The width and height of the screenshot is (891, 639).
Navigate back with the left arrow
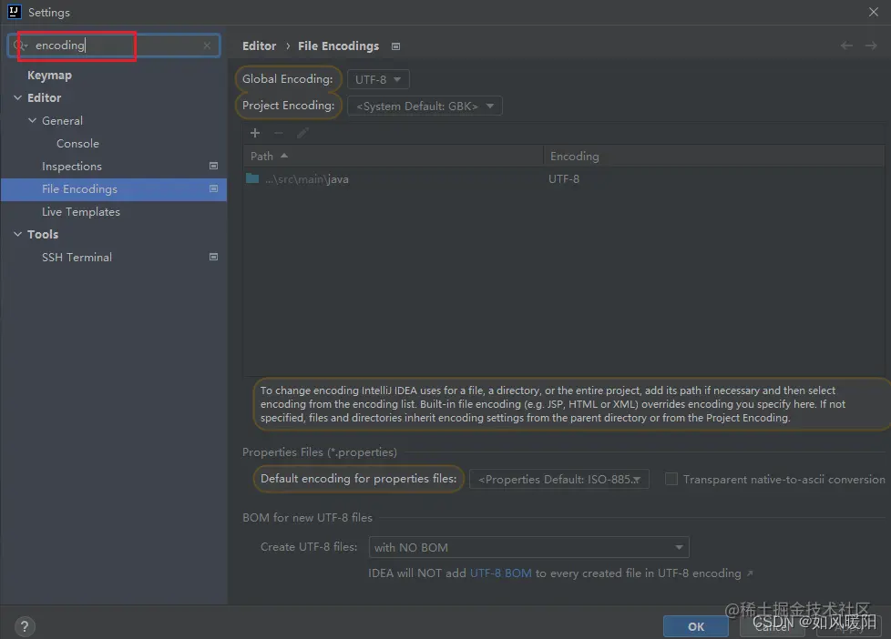846,46
